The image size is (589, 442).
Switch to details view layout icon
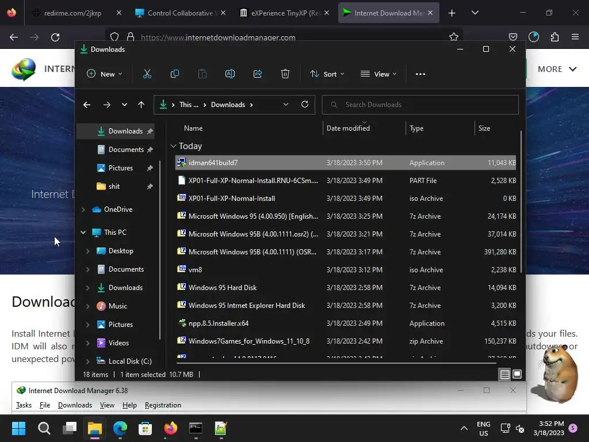point(504,374)
